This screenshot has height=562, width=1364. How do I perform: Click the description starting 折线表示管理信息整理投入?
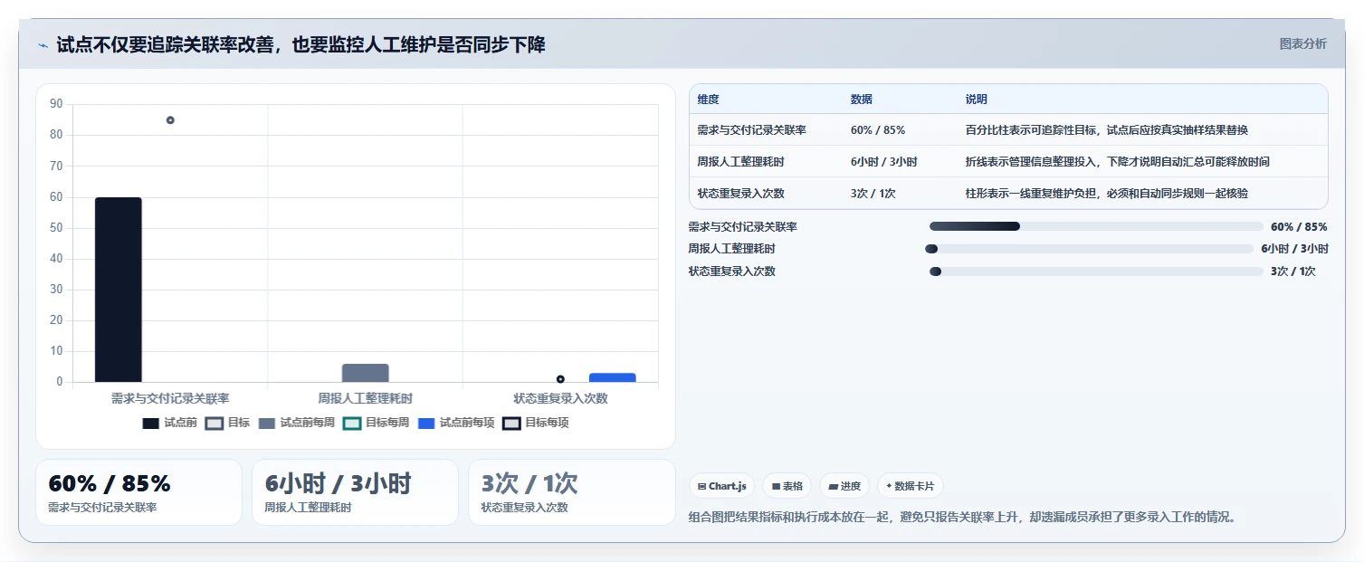1117,162
